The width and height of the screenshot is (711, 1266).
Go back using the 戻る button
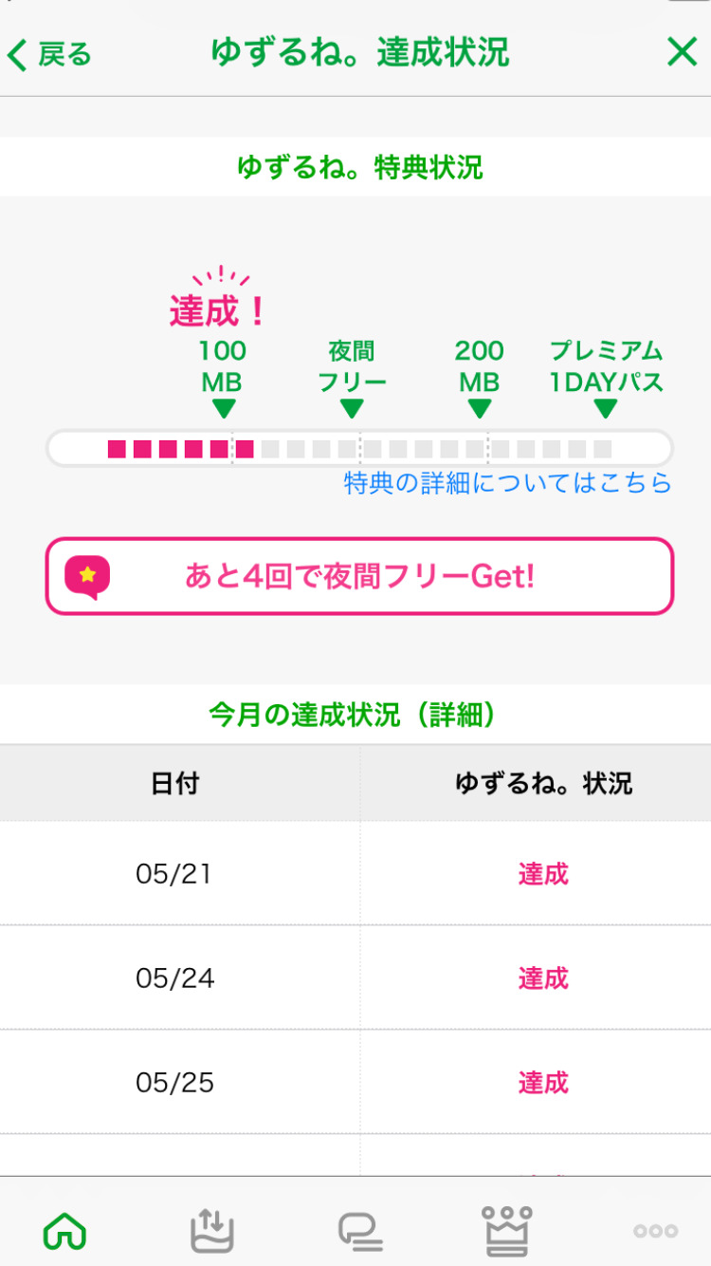49,54
